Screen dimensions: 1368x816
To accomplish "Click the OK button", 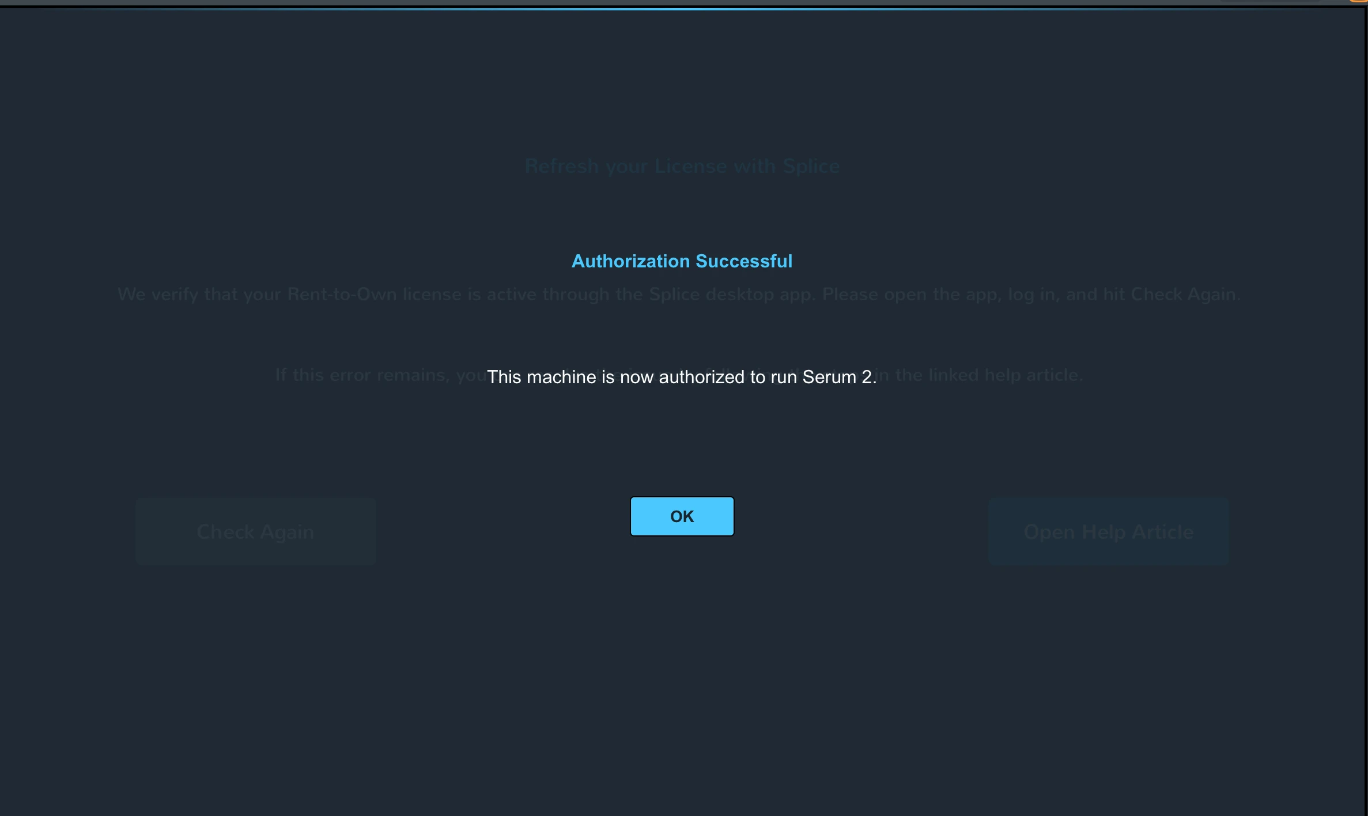I will click(x=682, y=516).
